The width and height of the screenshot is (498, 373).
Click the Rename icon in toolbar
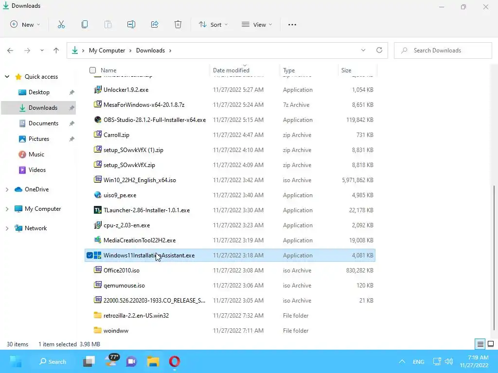pyautogui.click(x=131, y=24)
